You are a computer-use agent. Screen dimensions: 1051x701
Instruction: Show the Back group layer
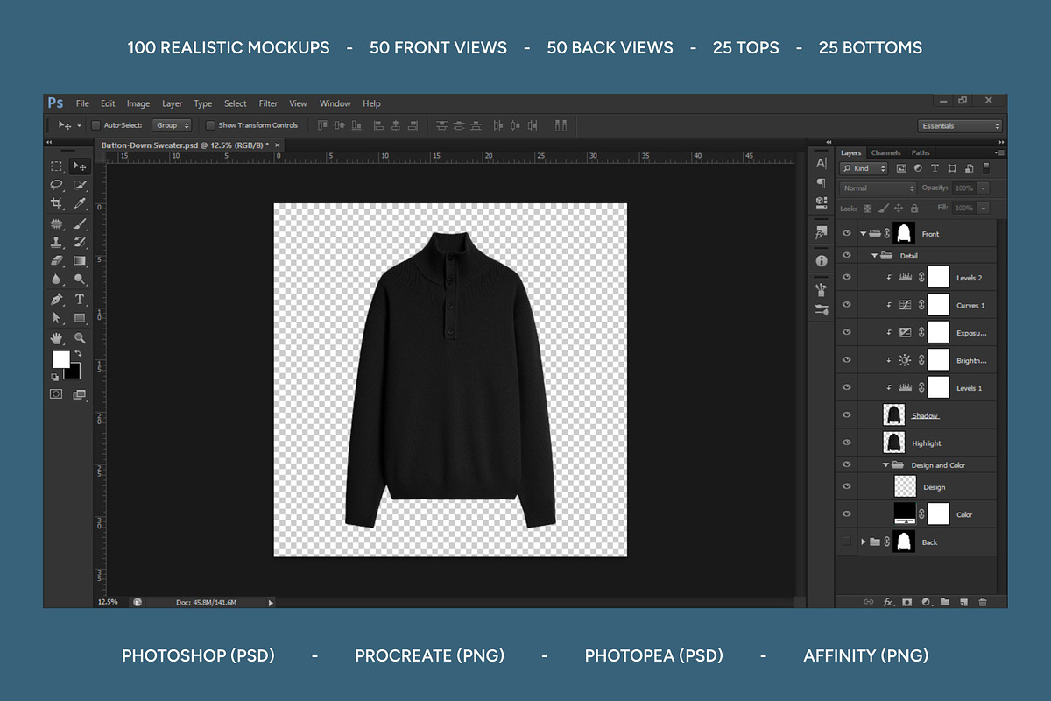[846, 542]
